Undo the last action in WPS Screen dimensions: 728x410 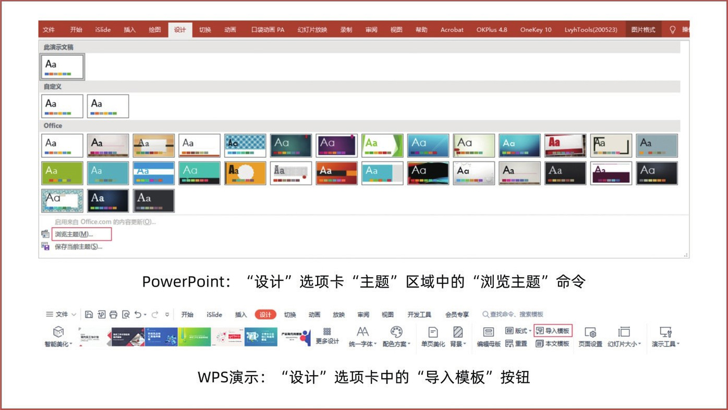click(138, 314)
